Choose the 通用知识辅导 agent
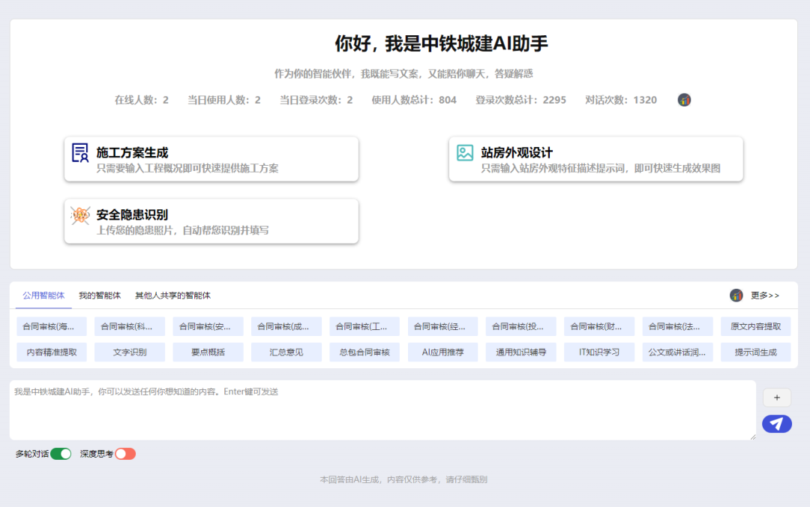This screenshot has height=507, width=810. [x=521, y=352]
